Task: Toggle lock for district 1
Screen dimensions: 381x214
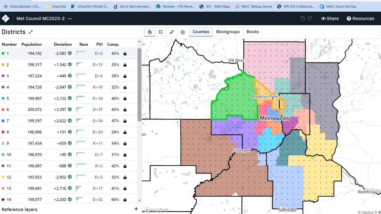Action: point(125,54)
